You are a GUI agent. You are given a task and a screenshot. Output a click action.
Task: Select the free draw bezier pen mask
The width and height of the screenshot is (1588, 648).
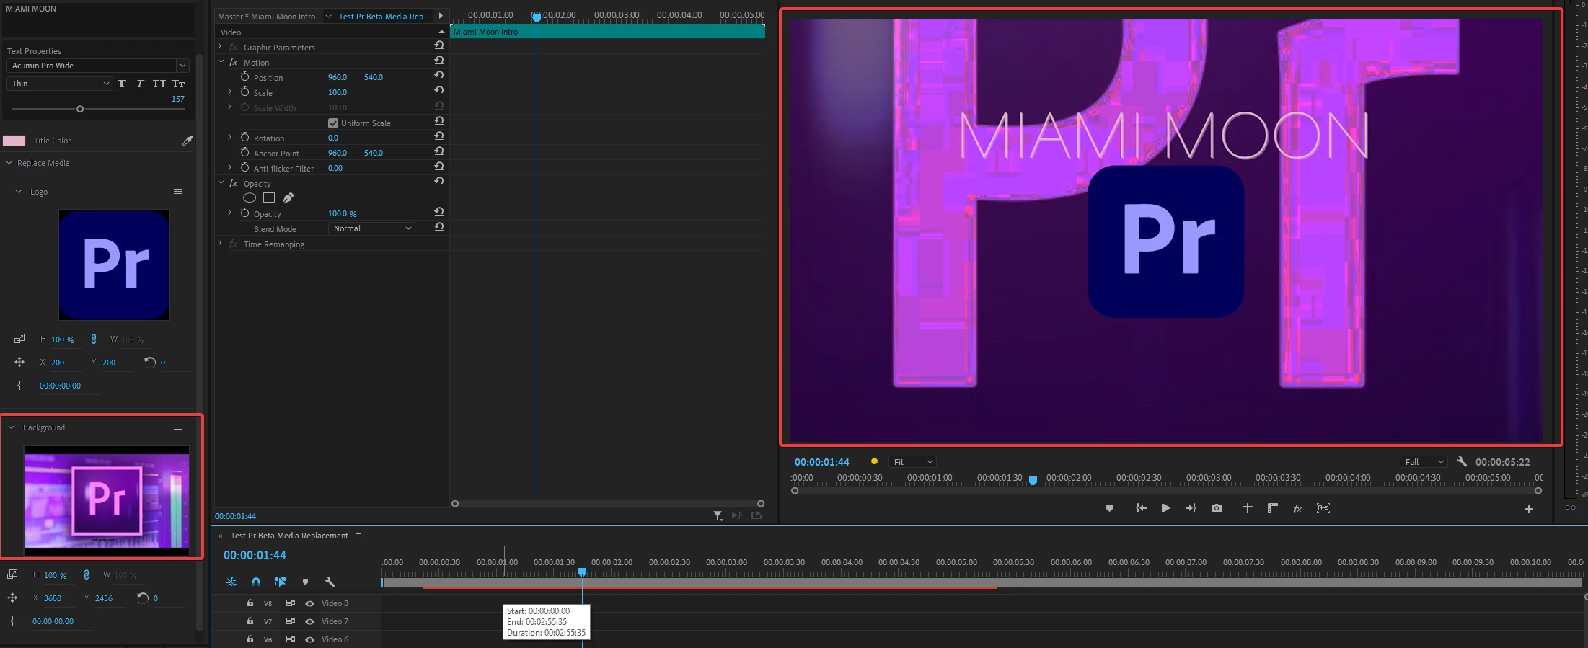(288, 197)
